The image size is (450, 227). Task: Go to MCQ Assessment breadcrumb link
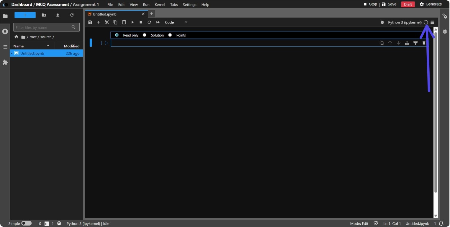coord(53,4)
